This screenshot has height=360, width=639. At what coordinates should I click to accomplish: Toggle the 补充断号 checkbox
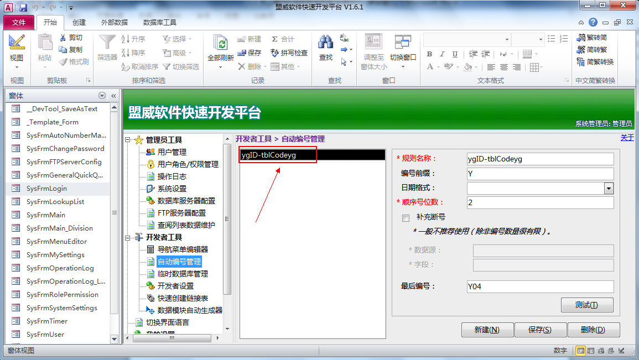406,218
